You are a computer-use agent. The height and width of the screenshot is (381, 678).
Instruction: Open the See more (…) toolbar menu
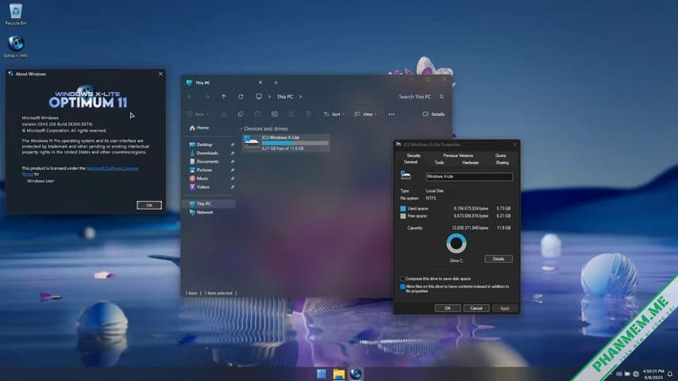coord(391,114)
